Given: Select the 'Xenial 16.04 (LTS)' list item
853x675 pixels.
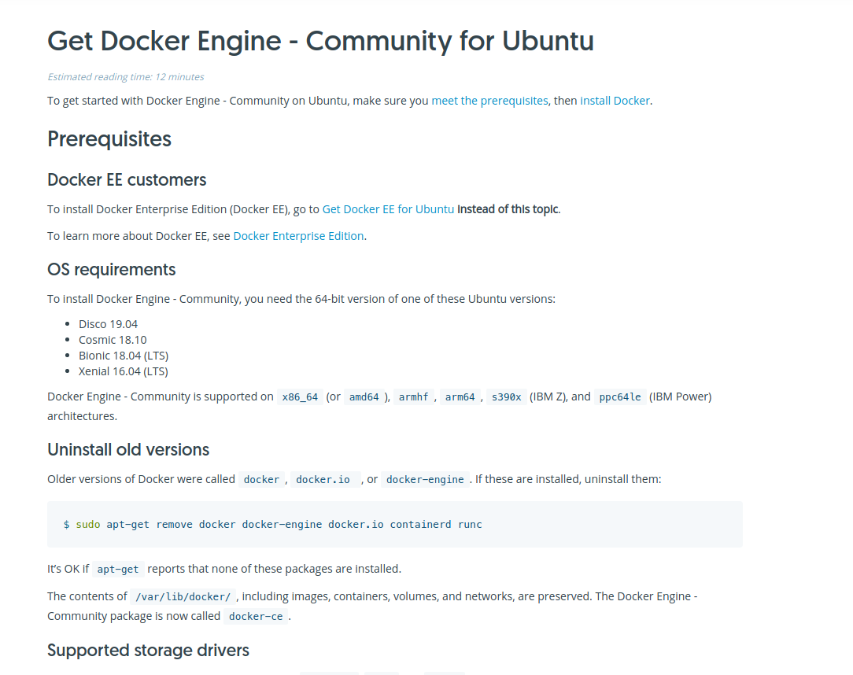Looking at the screenshot, I should pyautogui.click(x=124, y=371).
